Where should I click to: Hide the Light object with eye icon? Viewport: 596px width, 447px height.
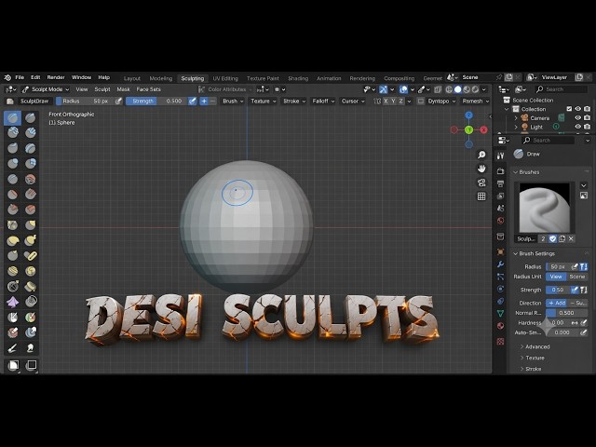[x=578, y=127]
